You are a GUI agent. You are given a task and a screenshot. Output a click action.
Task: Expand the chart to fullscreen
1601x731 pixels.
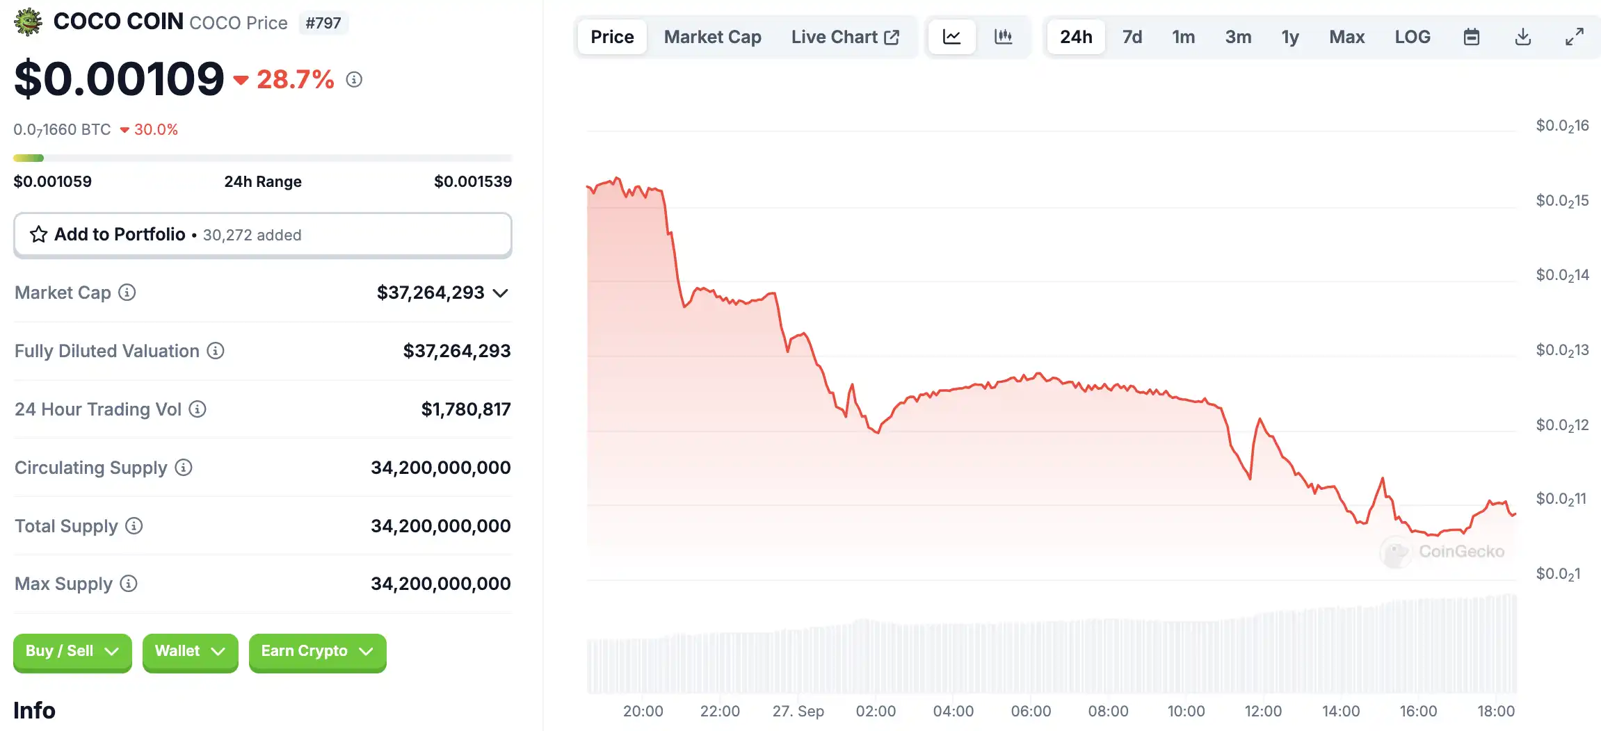coord(1574,37)
